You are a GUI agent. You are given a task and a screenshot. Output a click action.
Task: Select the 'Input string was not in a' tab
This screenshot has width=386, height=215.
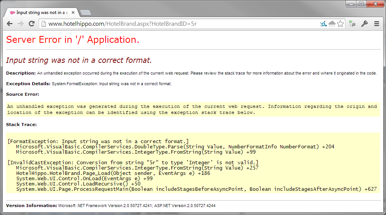[41, 12]
